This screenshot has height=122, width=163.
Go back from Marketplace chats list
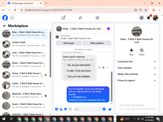point(5,26)
